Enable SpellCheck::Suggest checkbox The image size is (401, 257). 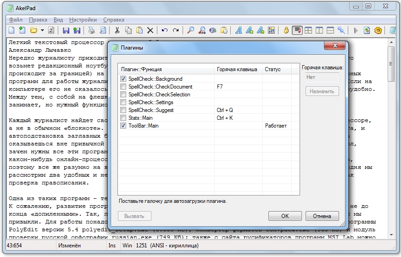pyautogui.click(x=123, y=110)
